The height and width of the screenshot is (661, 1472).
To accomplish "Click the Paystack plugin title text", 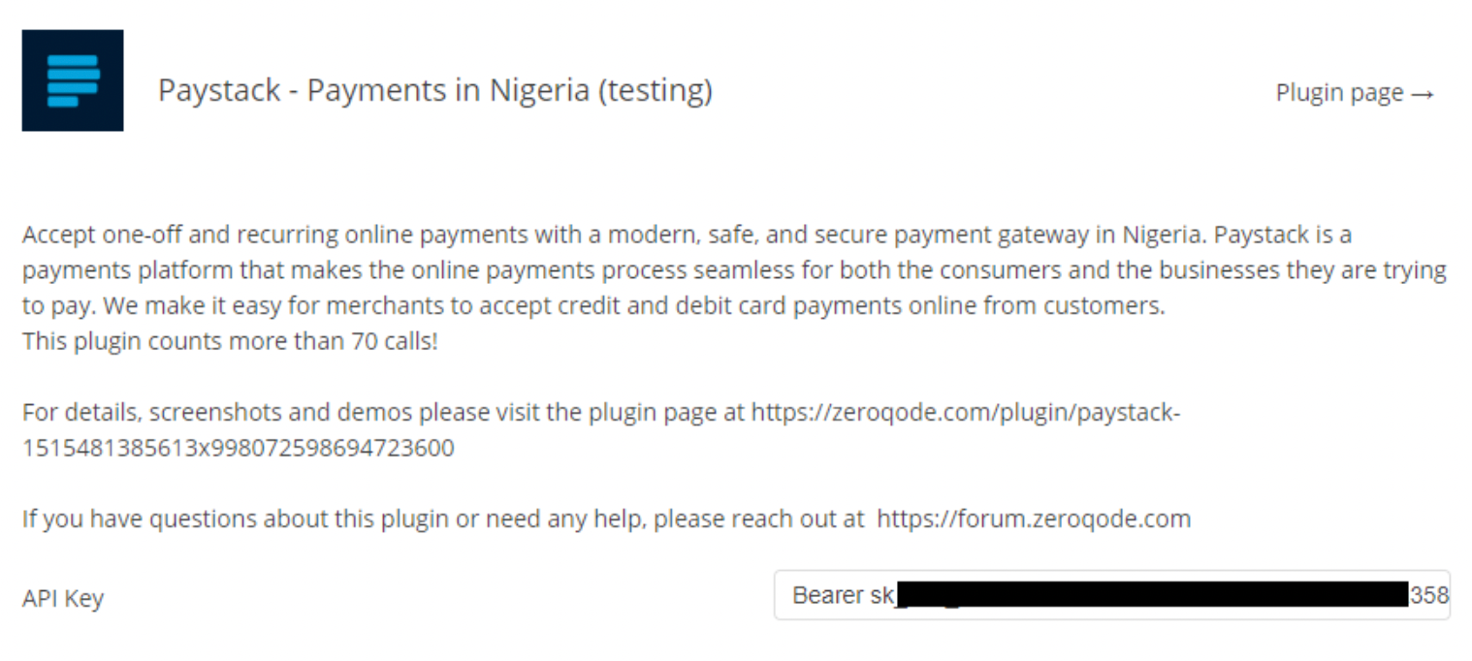I will 435,90.
